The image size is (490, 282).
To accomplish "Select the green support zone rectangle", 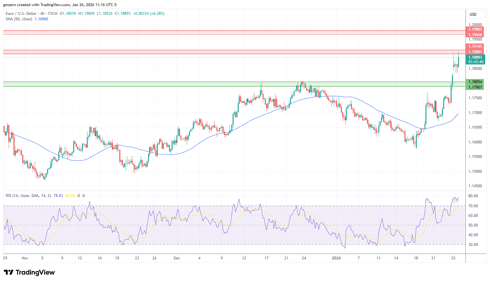I will 234,84.
